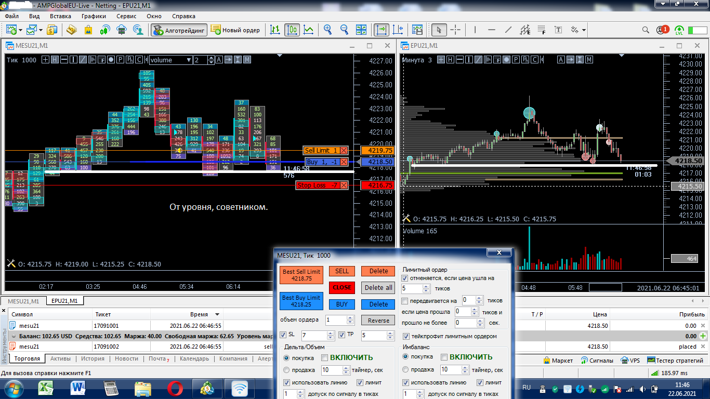
Task: Open Opera browser from the taskbar
Action: pos(175,388)
